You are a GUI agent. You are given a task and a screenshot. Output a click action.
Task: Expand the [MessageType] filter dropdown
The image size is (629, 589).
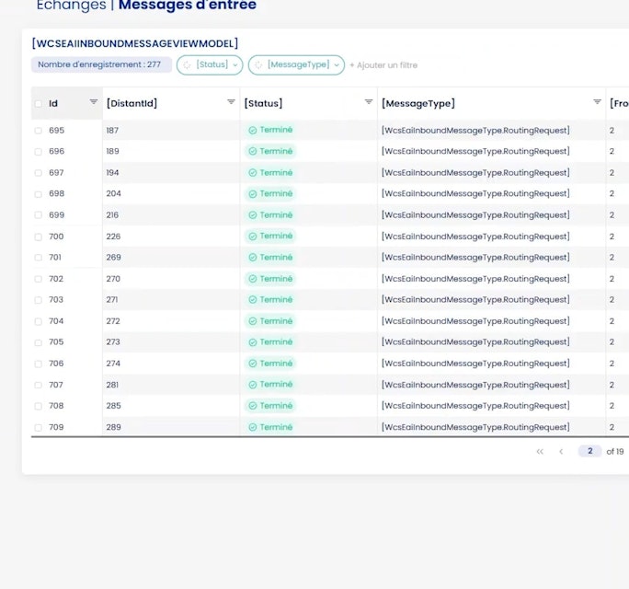tap(297, 65)
